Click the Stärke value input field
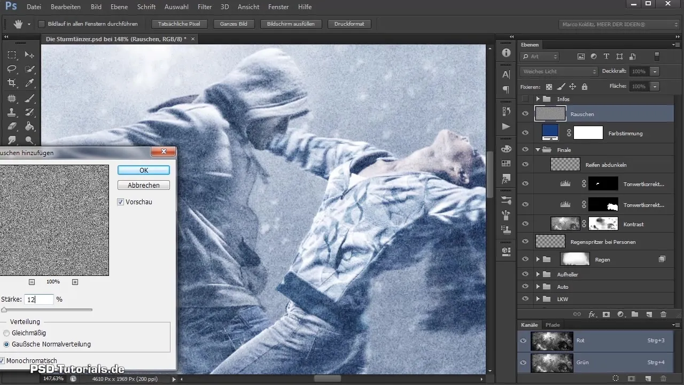Viewport: 684px width, 385px height. [38, 299]
